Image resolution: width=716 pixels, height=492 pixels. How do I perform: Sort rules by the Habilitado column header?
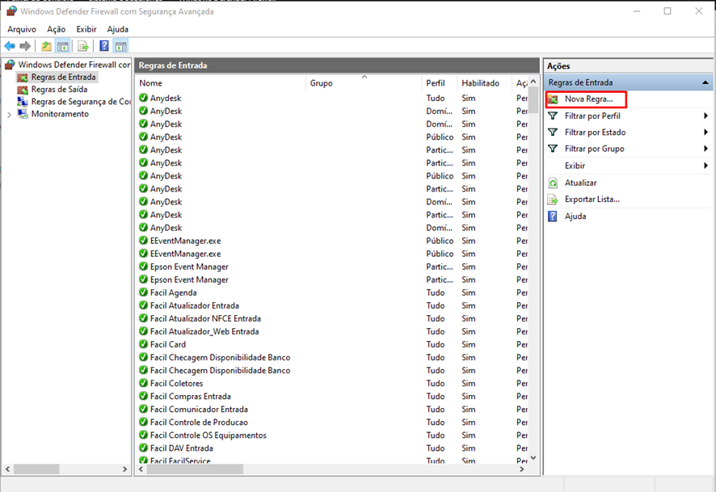[x=485, y=83]
